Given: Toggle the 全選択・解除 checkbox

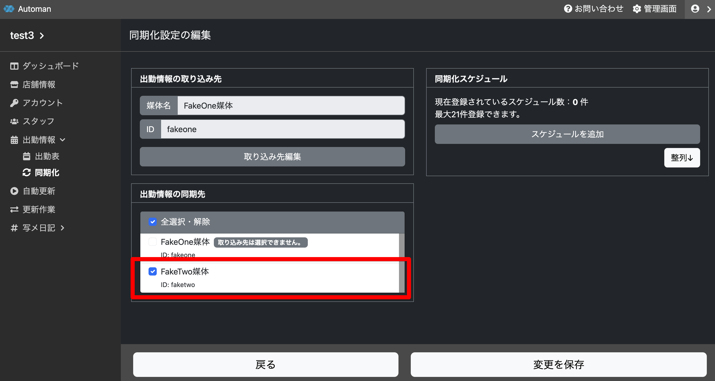Looking at the screenshot, I should tap(153, 222).
